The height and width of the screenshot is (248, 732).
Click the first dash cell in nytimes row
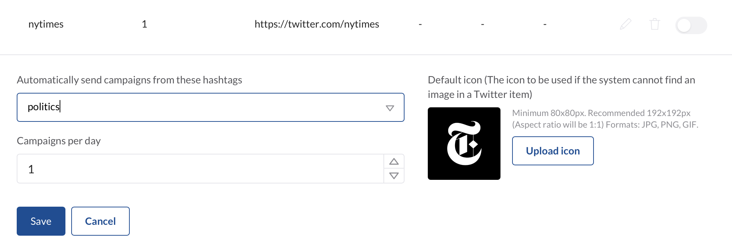click(420, 24)
